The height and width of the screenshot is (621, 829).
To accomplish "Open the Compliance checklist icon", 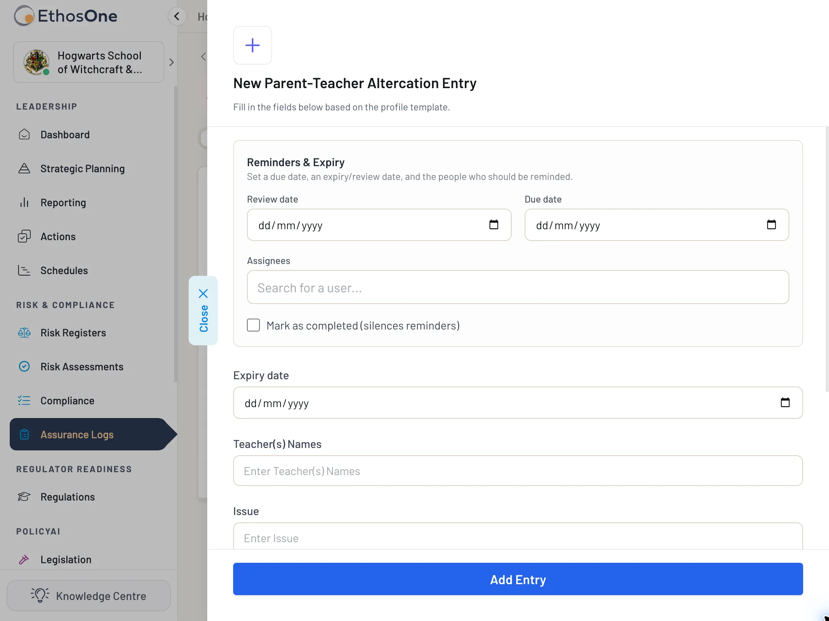I will [24, 401].
